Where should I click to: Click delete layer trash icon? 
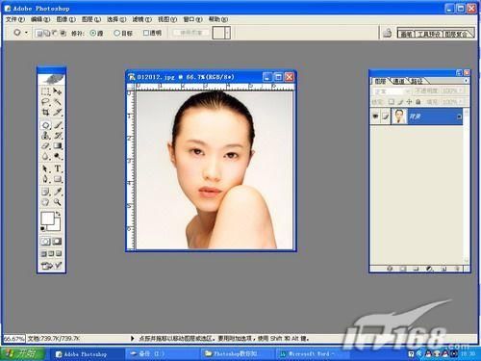tap(458, 269)
